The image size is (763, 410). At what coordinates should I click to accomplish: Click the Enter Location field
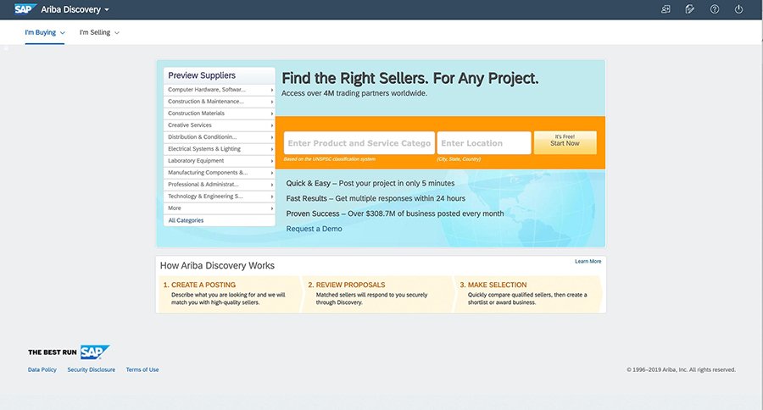[x=484, y=143]
